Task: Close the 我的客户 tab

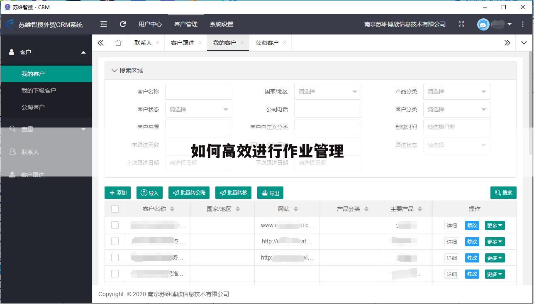Action: click(242, 43)
